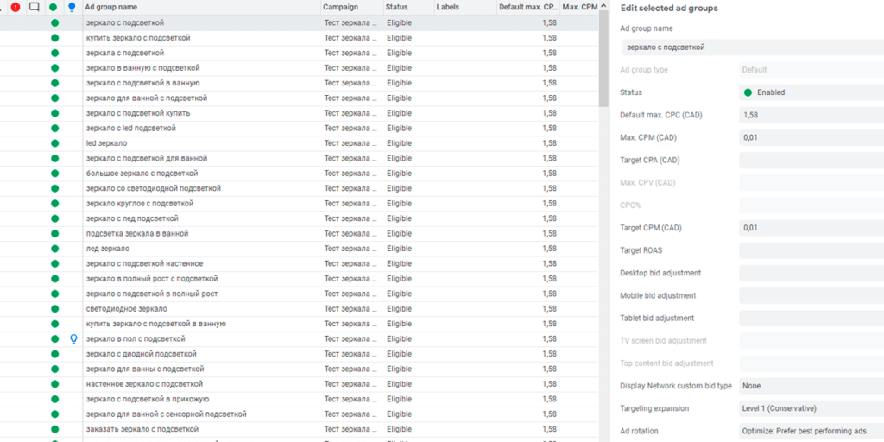Image resolution: width=884 pixels, height=442 pixels.
Task: Expand the Targeting expansion dropdown
Action: tap(811, 408)
